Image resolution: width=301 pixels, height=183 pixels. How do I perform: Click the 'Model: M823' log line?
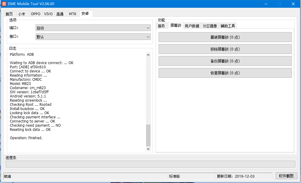tap(20, 83)
